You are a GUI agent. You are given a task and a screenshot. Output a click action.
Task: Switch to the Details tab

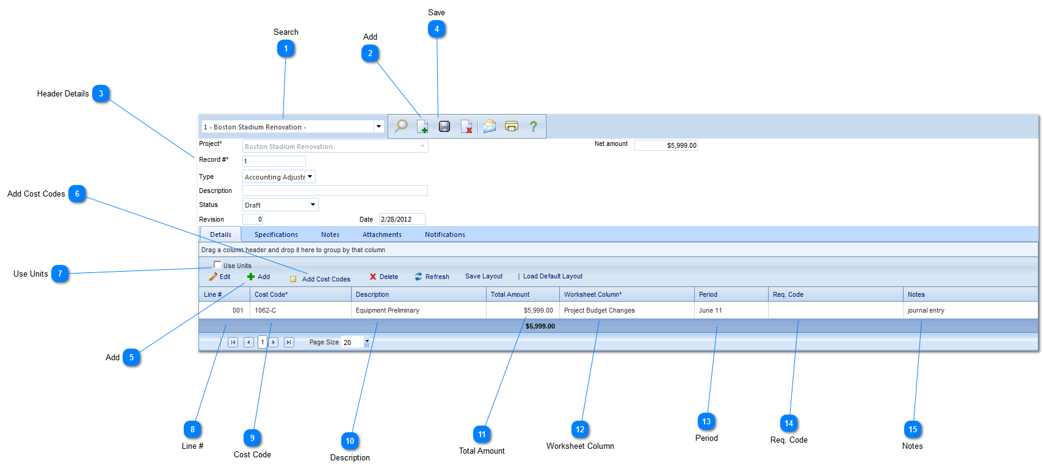[x=220, y=234]
